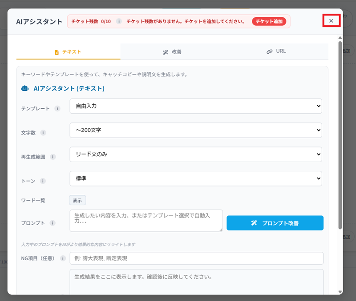Viewport: 356px width, 301px height.
Task: Click inside the NG項目（任意） input field
Action: (x=196, y=258)
